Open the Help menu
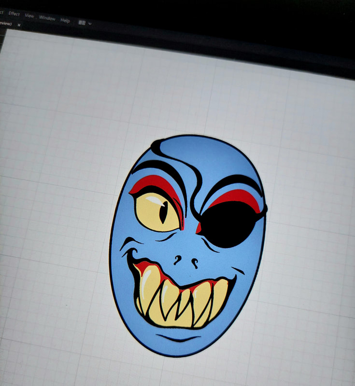355x386 pixels. [x=65, y=21]
